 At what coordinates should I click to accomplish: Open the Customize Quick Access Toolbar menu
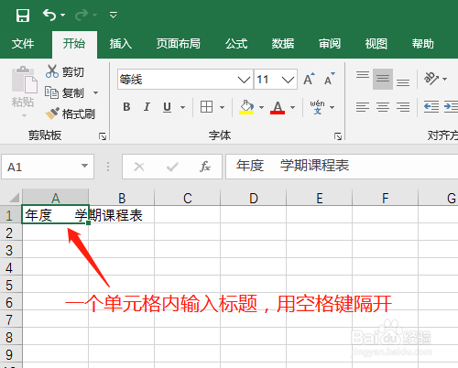point(114,15)
